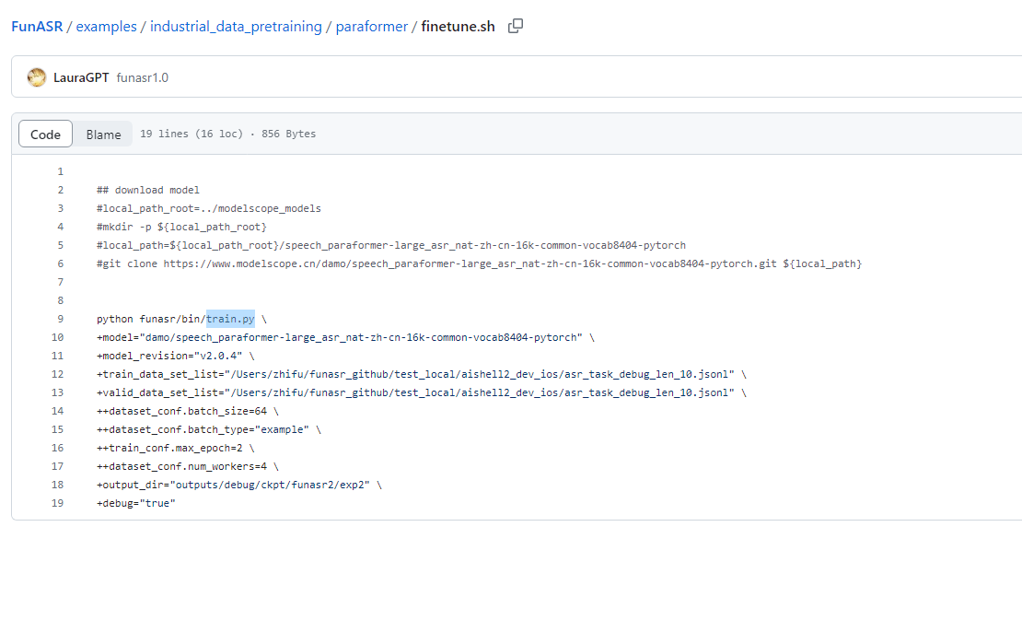
Task: Open the FunASR repository breadcrumb link
Action: point(37,26)
